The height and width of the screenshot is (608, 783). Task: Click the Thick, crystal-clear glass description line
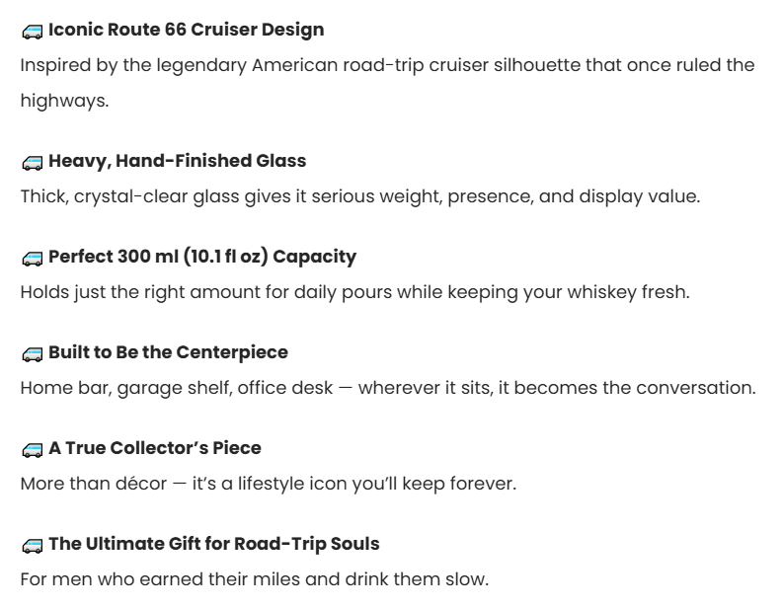(359, 195)
